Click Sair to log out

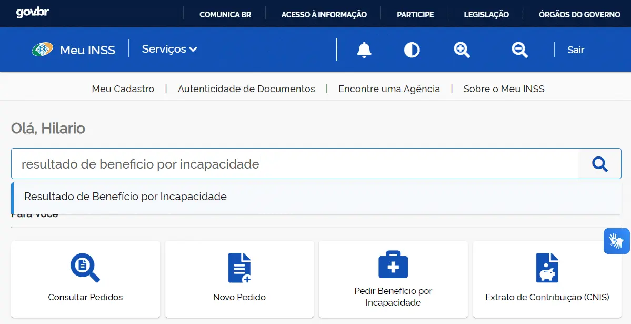coord(575,50)
